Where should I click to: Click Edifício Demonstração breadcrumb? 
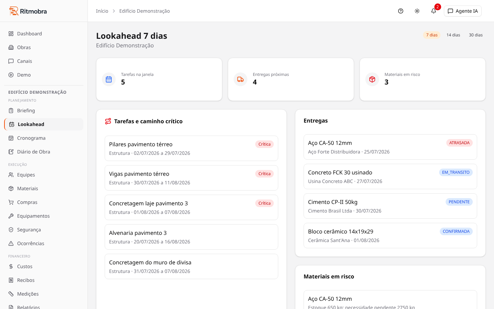tap(144, 11)
